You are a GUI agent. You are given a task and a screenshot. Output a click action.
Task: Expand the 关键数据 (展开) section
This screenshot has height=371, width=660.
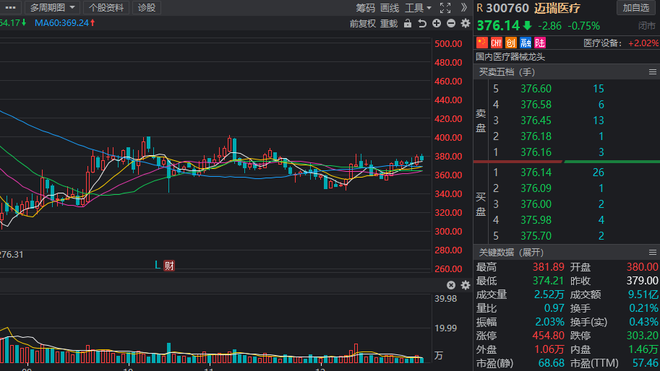(511, 253)
